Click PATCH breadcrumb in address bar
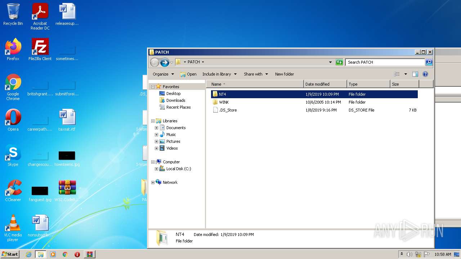 [193, 62]
